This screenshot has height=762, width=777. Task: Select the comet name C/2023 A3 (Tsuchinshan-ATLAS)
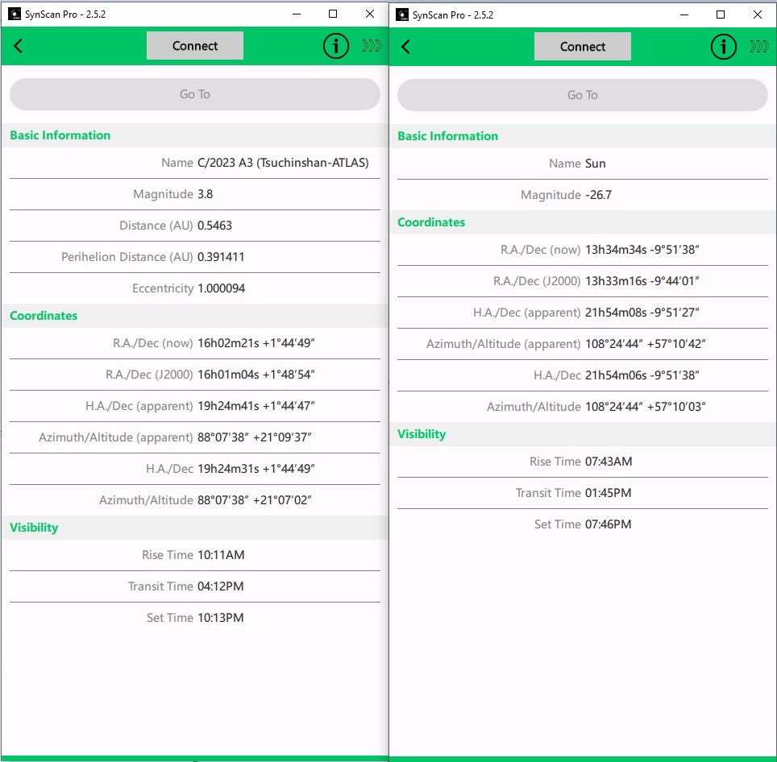click(283, 163)
